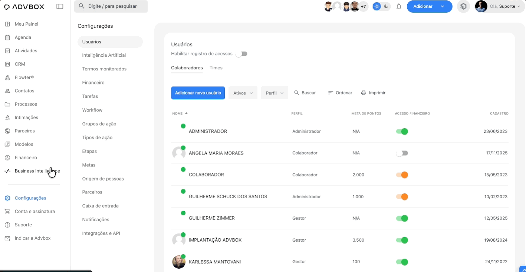Screen dimensions: 526x272
Task: Click the search field at top
Action: tap(111, 6)
